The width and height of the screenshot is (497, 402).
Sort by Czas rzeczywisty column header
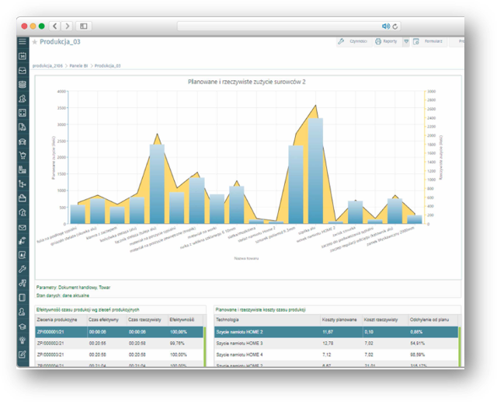(147, 320)
